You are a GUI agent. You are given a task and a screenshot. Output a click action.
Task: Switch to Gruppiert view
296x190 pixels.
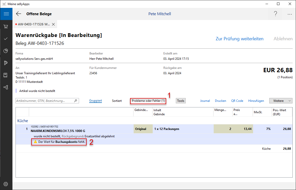pyautogui.click(x=96, y=101)
